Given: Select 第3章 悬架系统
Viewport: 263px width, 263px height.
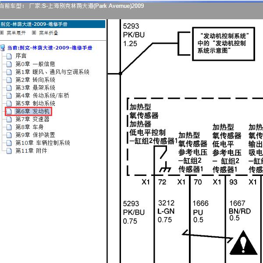Looking at the screenshot, I should tap(36, 88).
